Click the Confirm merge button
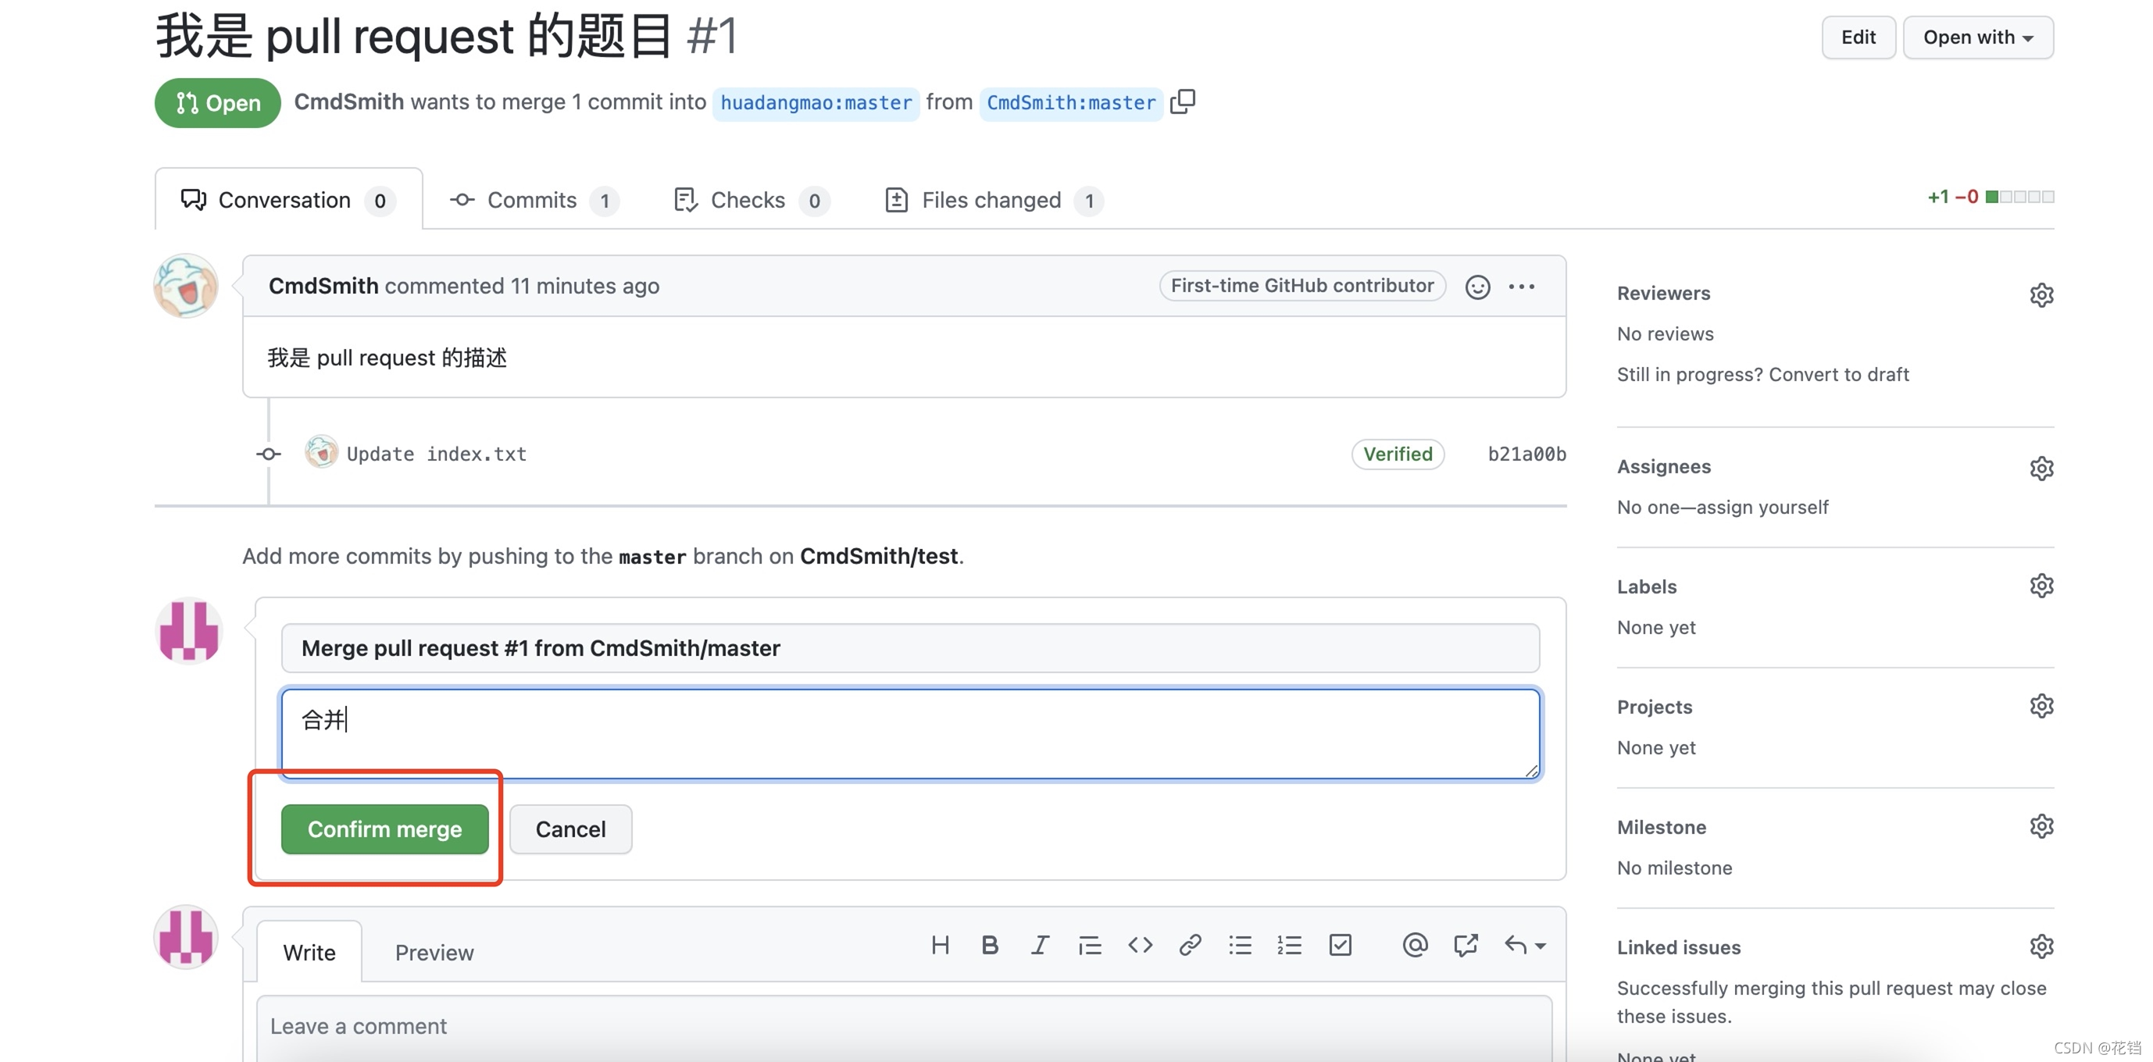Image resolution: width=2153 pixels, height=1062 pixels. (384, 829)
